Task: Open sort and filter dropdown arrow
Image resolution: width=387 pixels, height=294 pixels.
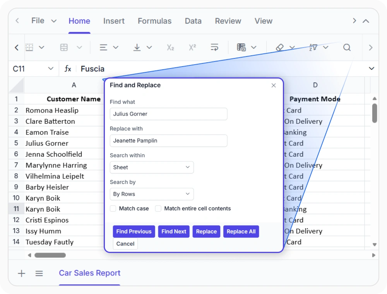Action: coord(326,47)
